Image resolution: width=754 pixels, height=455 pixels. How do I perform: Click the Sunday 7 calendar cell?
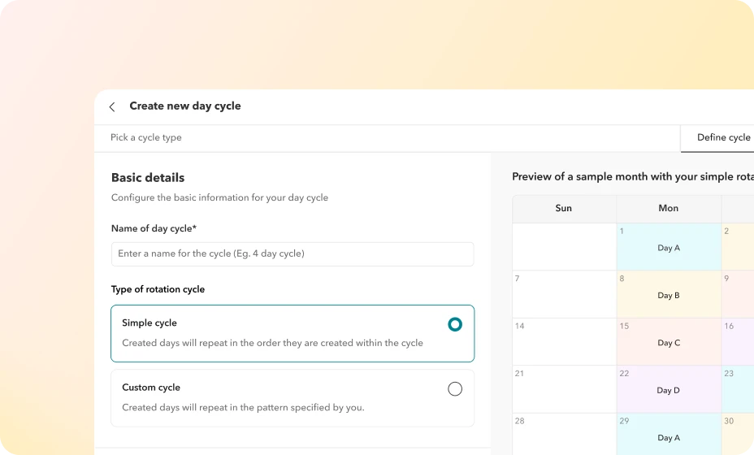click(565, 294)
